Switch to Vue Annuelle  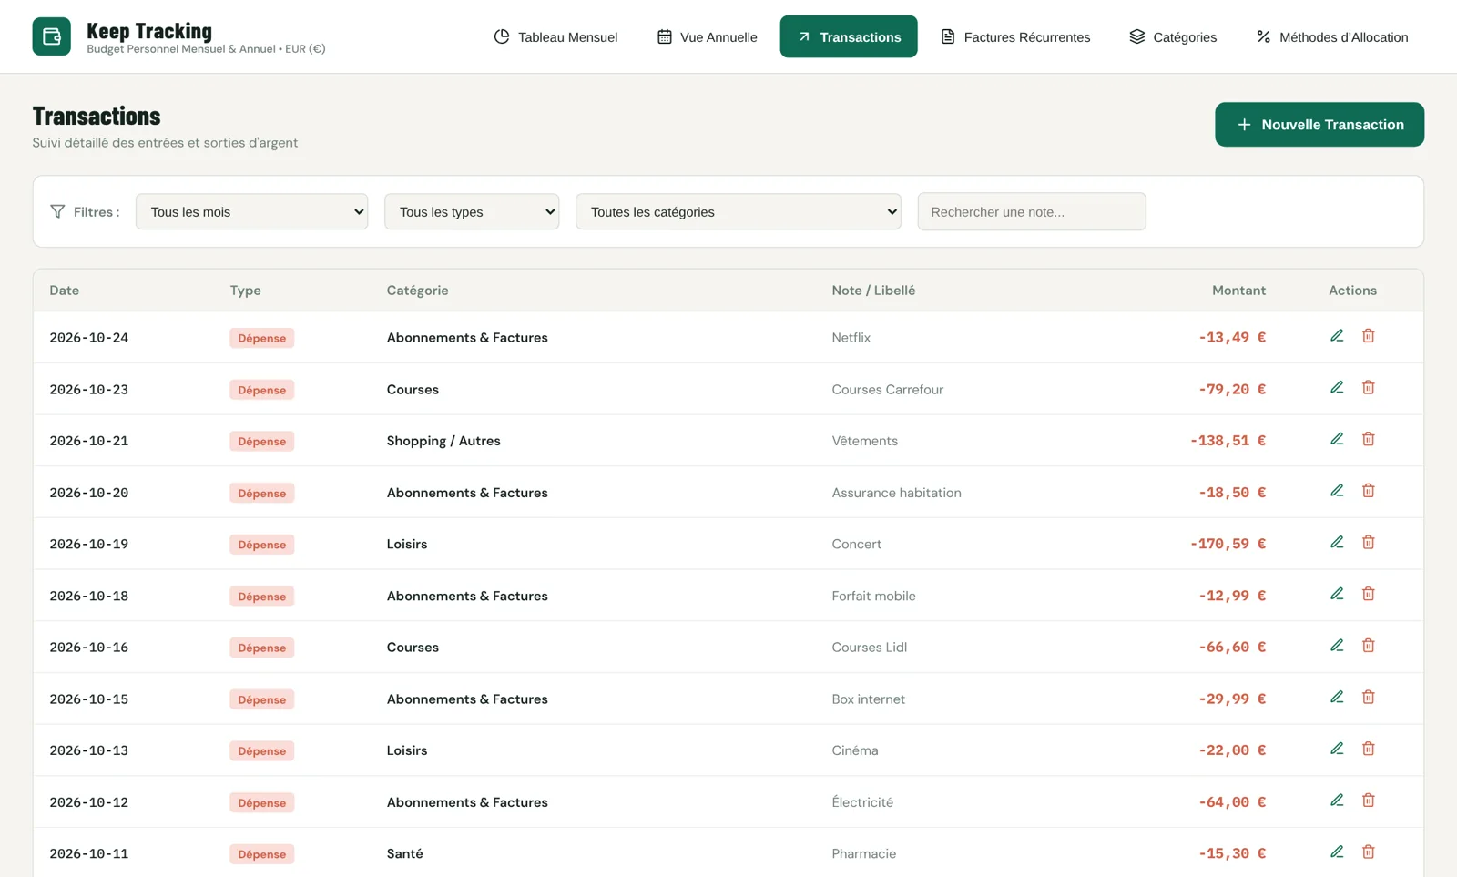click(707, 36)
